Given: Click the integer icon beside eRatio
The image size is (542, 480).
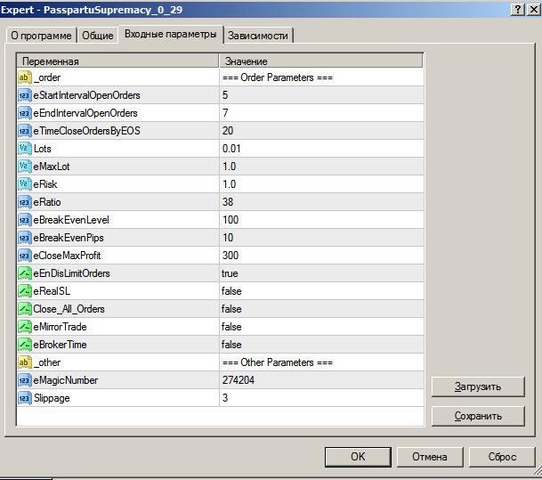Looking at the screenshot, I should pyautogui.click(x=25, y=202).
